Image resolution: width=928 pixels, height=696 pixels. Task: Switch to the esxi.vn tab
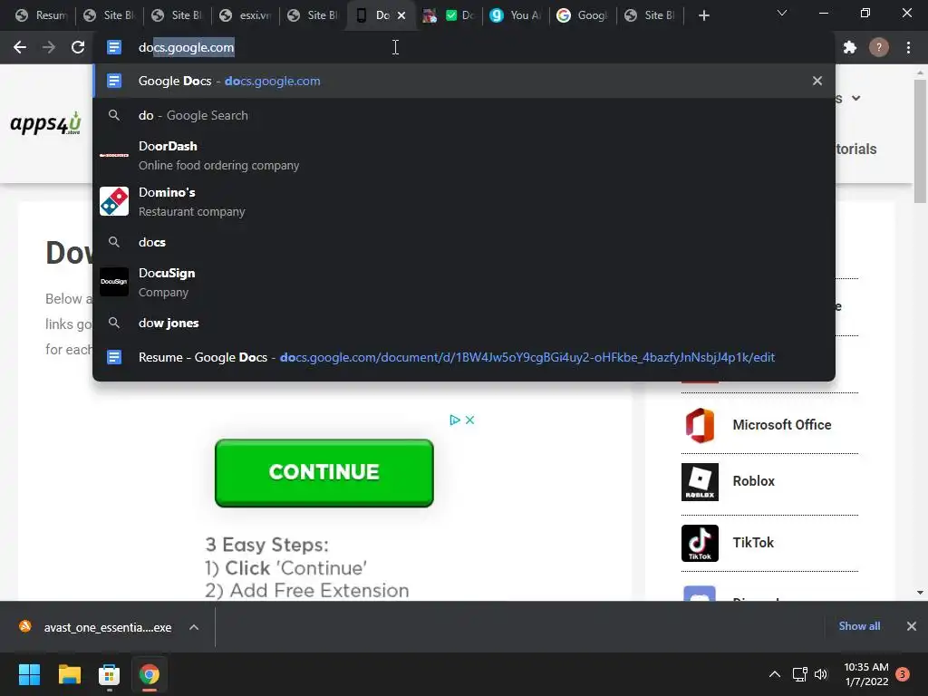[x=246, y=15]
